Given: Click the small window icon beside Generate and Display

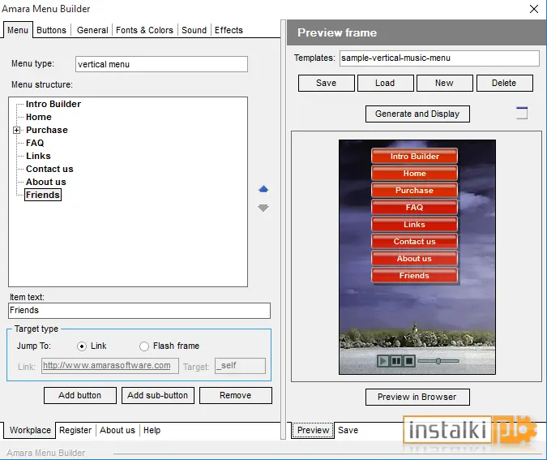Looking at the screenshot, I should [522, 113].
